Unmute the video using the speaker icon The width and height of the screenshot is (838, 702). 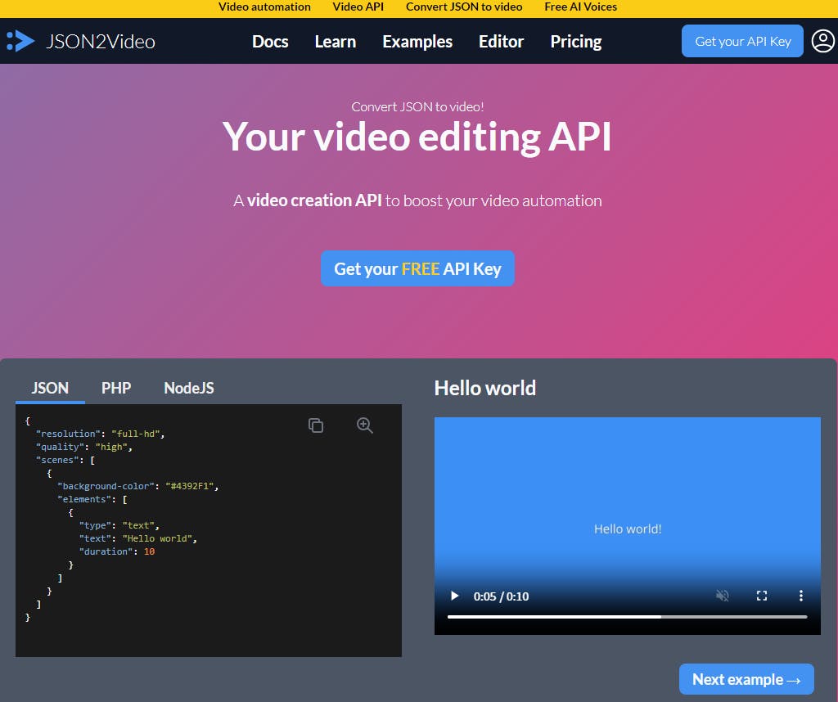(722, 596)
